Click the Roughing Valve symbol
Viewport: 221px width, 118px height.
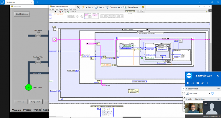tap(38, 62)
